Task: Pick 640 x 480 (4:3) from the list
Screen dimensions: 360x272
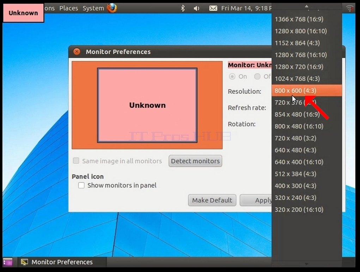Action: click(307, 150)
